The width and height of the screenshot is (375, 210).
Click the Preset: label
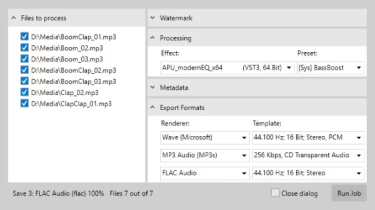(307, 53)
